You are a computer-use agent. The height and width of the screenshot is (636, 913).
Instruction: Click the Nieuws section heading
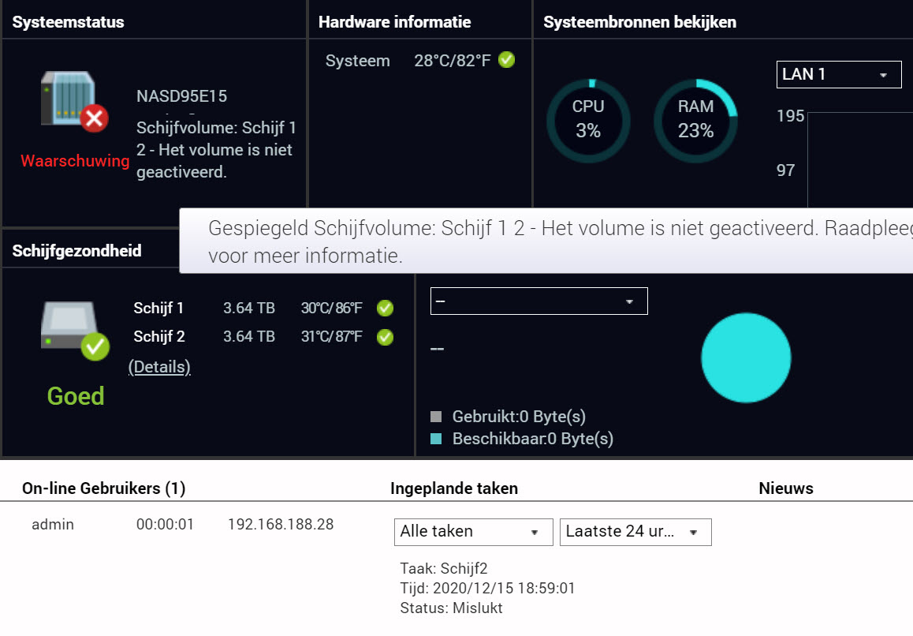(x=785, y=488)
